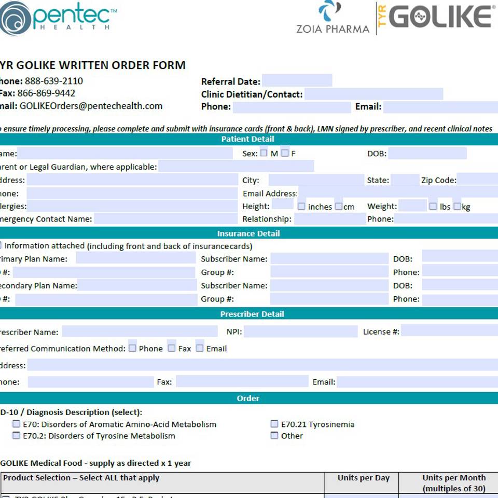Screen dimensions: 498x498
Task: Click the TYR GOLIKE logo
Action: click(436, 17)
